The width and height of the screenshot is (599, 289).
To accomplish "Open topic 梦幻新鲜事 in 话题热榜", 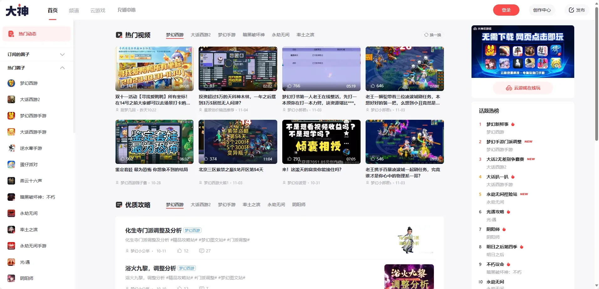I will (497, 124).
